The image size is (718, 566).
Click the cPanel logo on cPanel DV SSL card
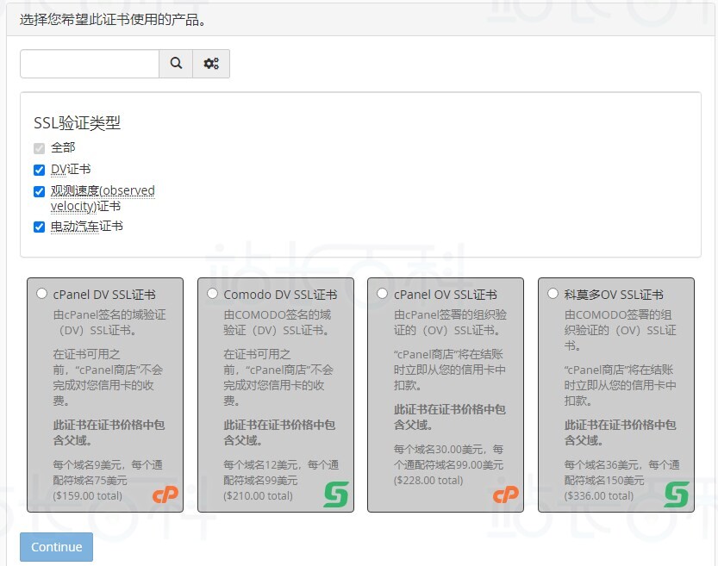(165, 494)
